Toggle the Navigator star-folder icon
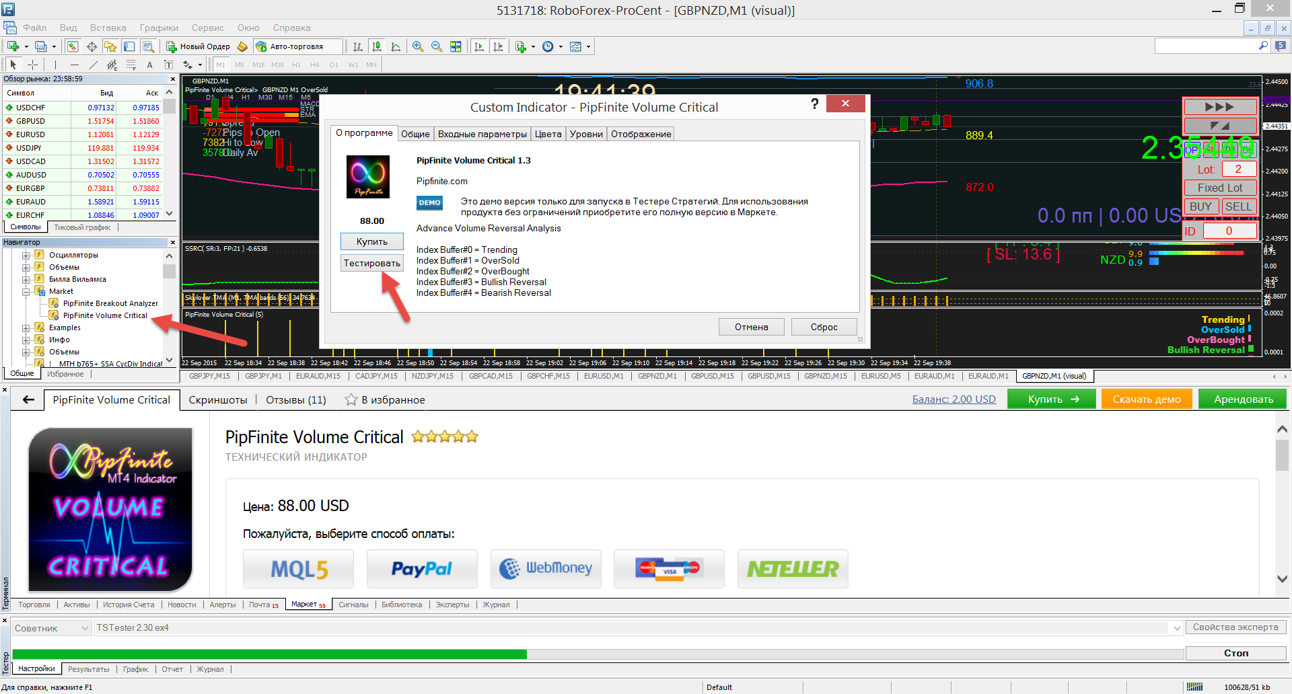The image size is (1292, 694). click(x=110, y=46)
